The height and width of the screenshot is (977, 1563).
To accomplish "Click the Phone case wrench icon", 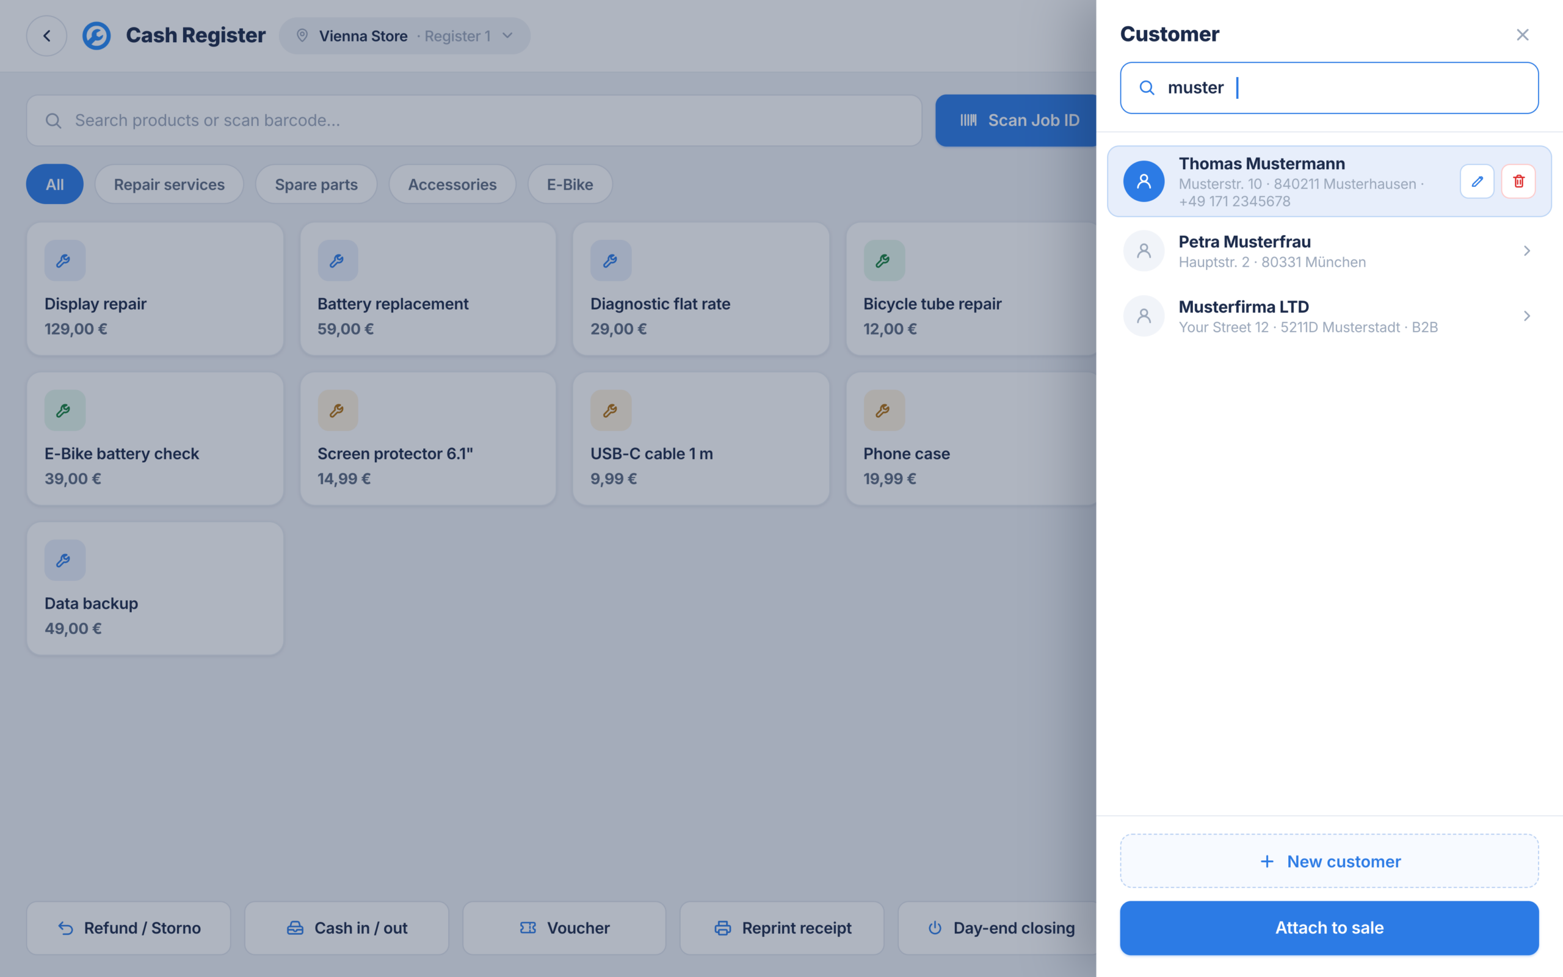I will (884, 410).
